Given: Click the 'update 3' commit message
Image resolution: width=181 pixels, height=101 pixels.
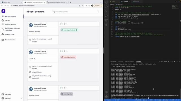Looking at the screenshot, I should 32,59.
